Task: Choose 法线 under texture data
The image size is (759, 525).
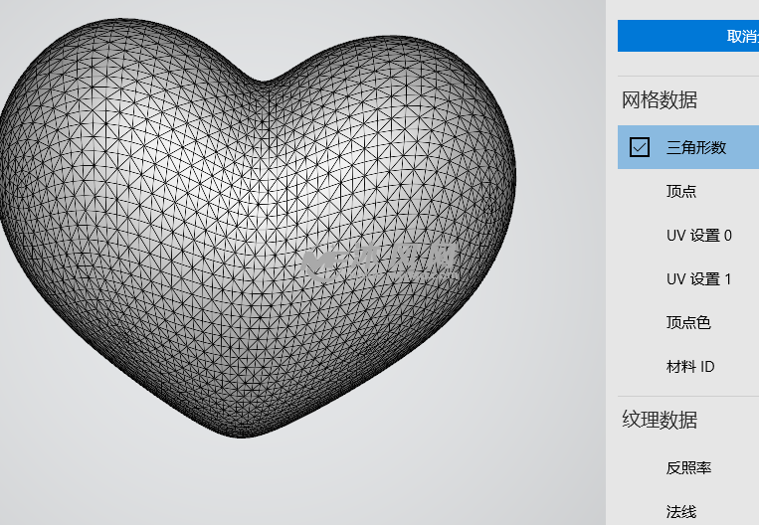Action: [681, 511]
